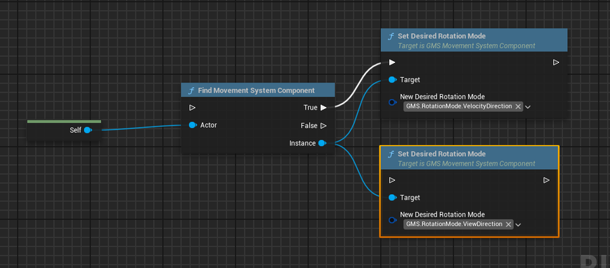This screenshot has width=610, height=268.
Task: Select highlighted Set Desired Rotation Mode node title
Action: (x=441, y=154)
